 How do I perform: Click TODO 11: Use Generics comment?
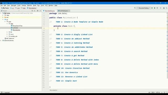click(x=67, y=73)
